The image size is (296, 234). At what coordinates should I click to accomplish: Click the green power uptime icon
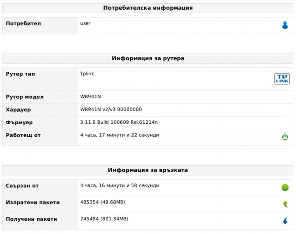tap(285, 137)
